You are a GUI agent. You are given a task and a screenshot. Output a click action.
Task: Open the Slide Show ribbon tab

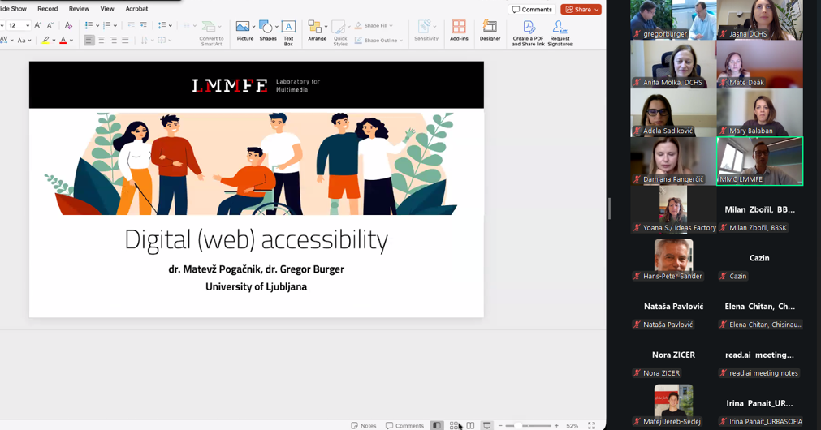tap(12, 8)
